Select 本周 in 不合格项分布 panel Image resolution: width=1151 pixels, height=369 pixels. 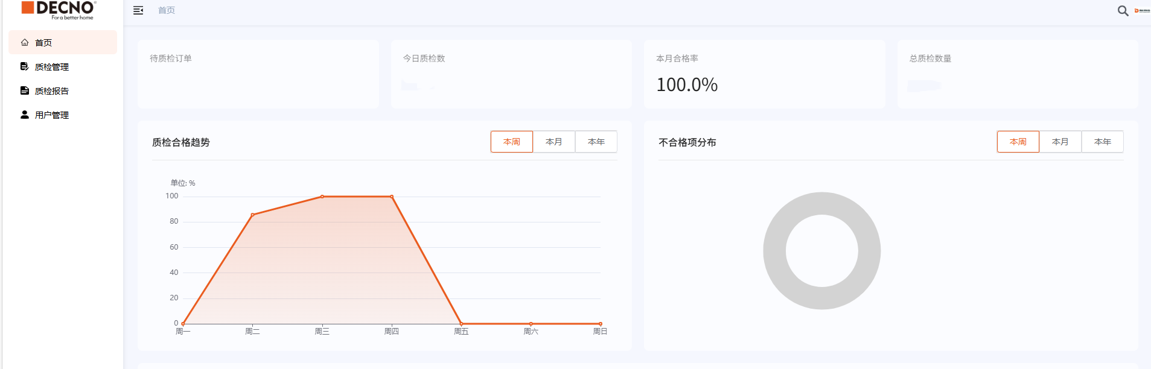click(x=1018, y=142)
